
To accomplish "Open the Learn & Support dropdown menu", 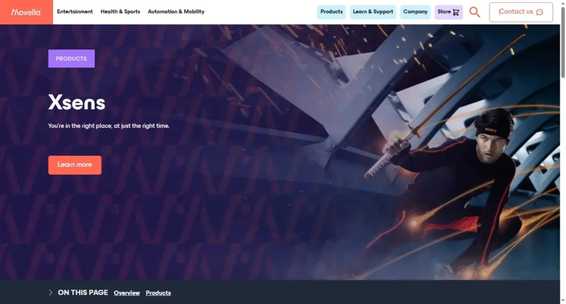I will tap(373, 12).
